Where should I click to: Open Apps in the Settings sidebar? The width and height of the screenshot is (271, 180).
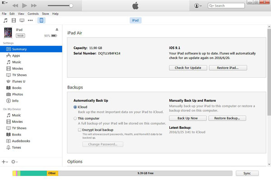[x=31, y=56]
